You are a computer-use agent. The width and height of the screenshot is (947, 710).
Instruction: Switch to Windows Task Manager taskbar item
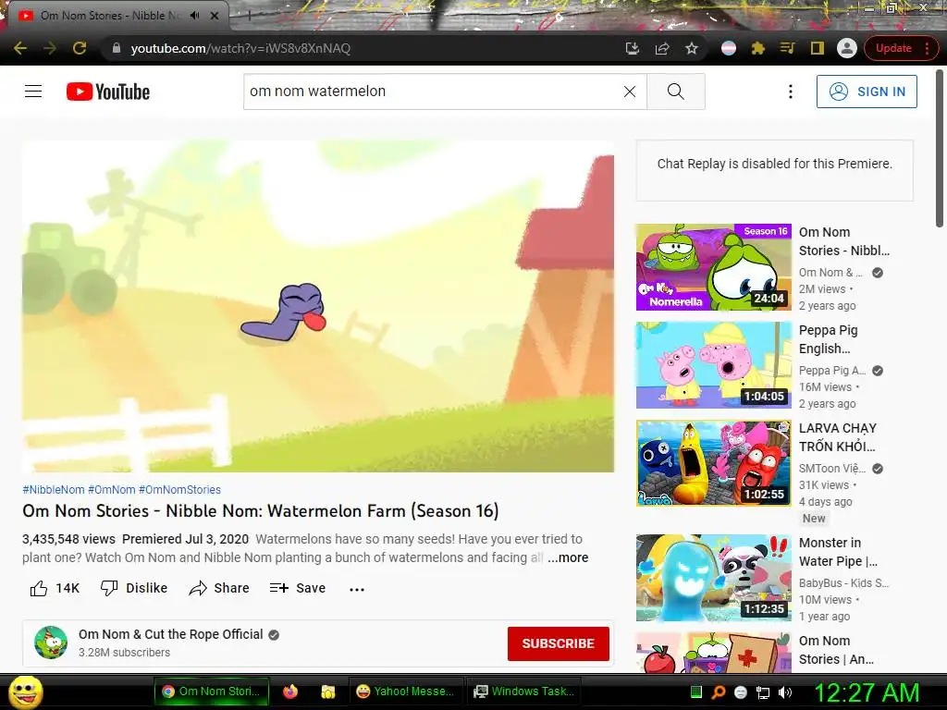pos(524,692)
